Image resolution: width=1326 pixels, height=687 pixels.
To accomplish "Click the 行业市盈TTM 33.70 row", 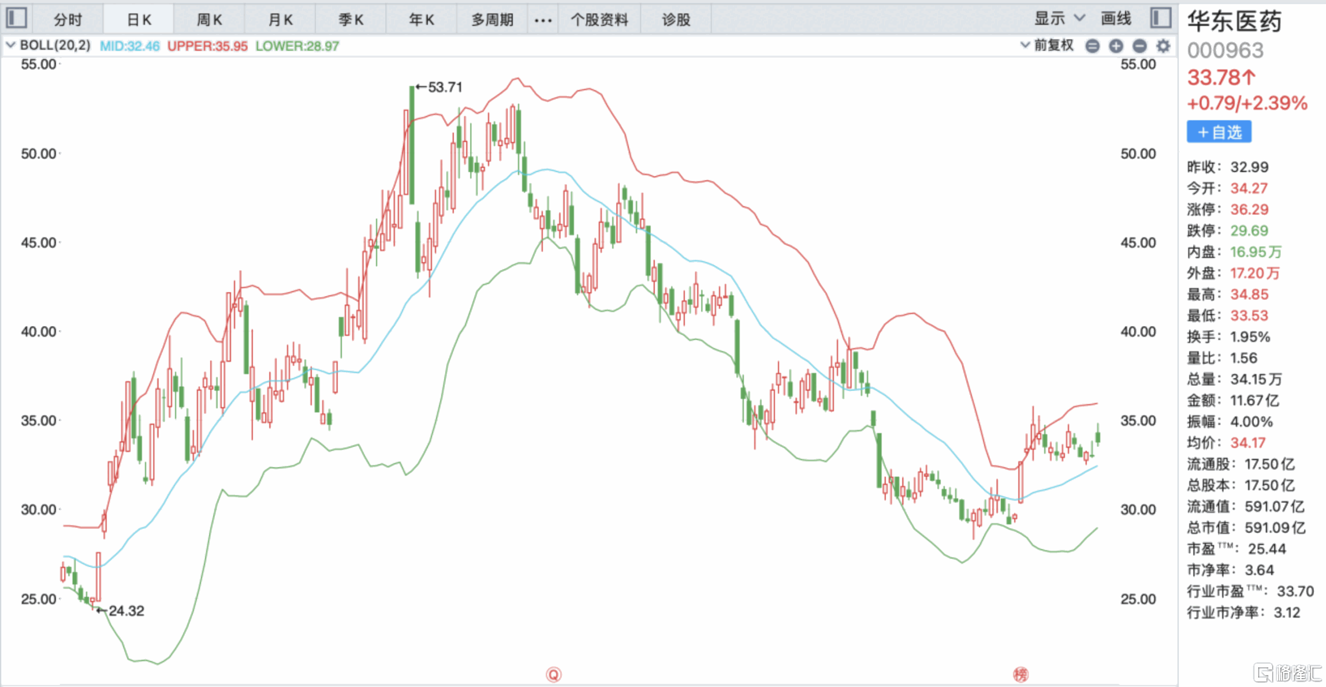I will coord(1251,591).
